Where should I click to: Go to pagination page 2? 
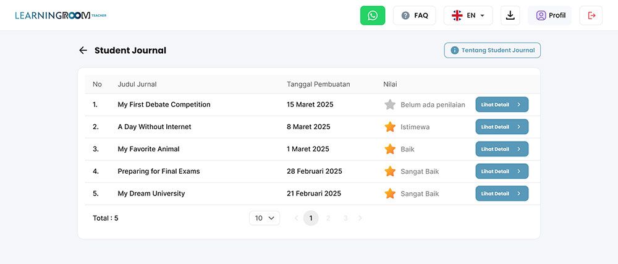click(x=328, y=218)
